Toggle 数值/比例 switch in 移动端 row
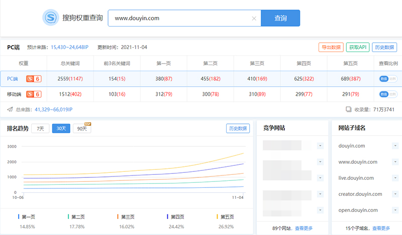 (388, 94)
